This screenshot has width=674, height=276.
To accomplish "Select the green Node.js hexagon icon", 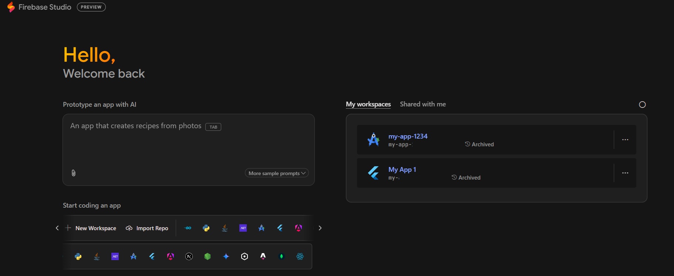I will point(208,256).
